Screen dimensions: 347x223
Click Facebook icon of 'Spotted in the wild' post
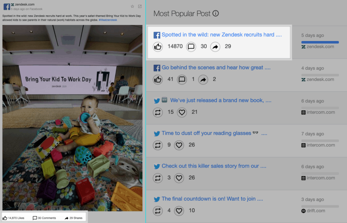[157, 35]
